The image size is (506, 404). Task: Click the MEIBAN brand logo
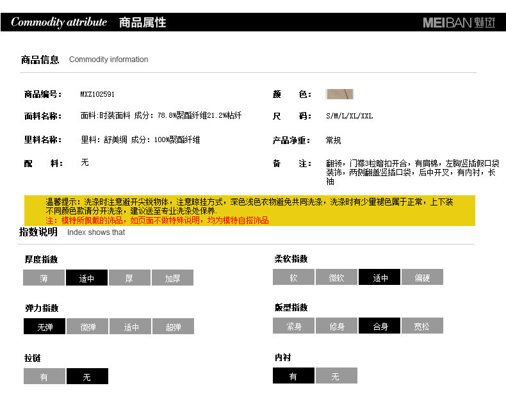coord(459,22)
